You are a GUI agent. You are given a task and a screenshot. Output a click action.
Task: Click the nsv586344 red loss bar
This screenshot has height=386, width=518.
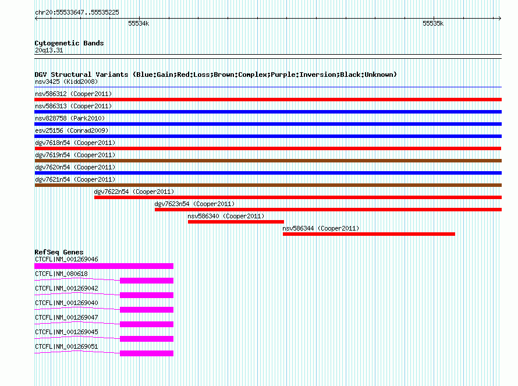click(368, 234)
